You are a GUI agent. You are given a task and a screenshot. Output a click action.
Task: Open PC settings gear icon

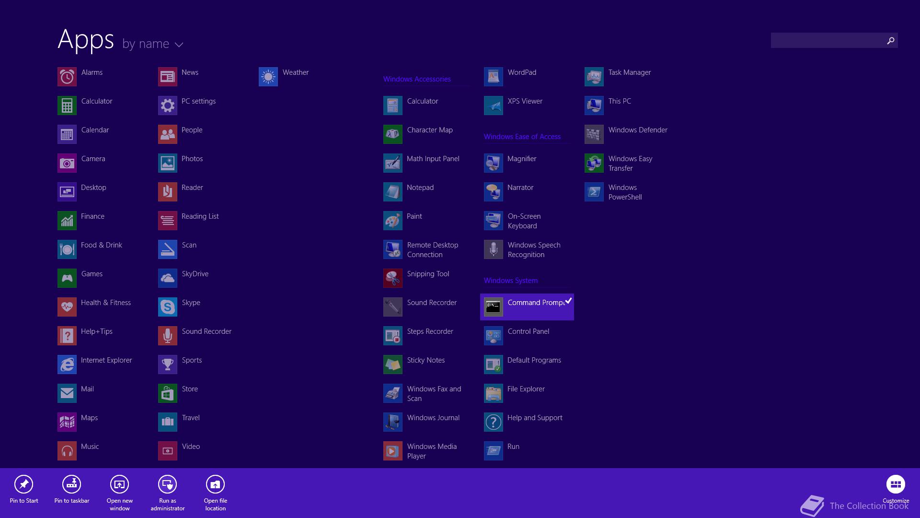168,106
